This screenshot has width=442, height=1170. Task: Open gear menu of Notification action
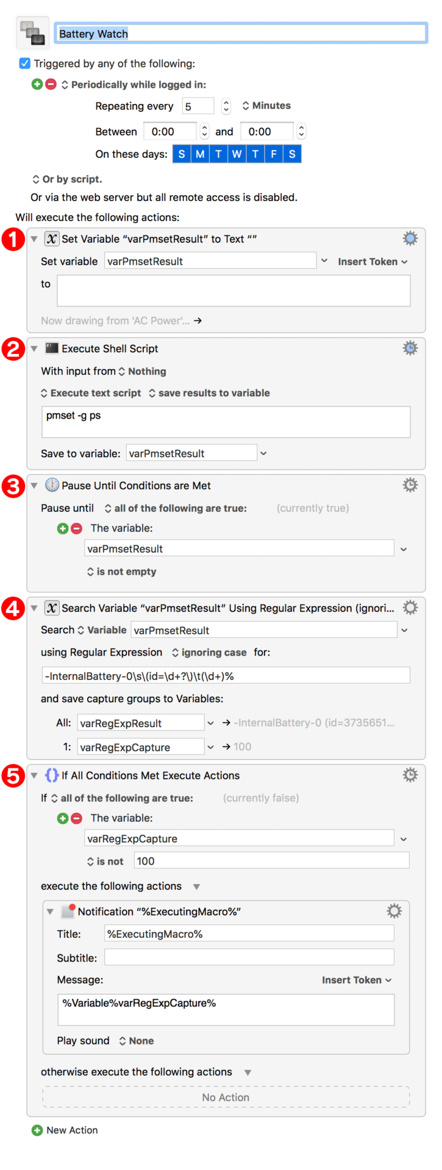tap(394, 911)
